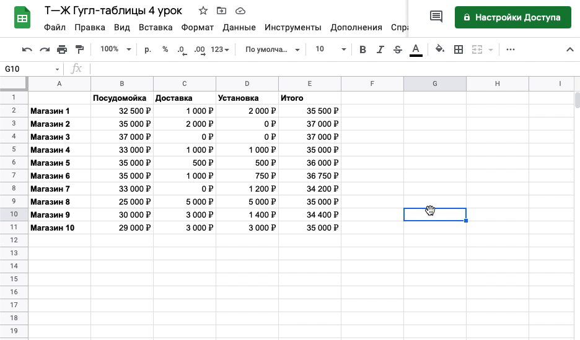Open the font size dropdown

point(331,49)
